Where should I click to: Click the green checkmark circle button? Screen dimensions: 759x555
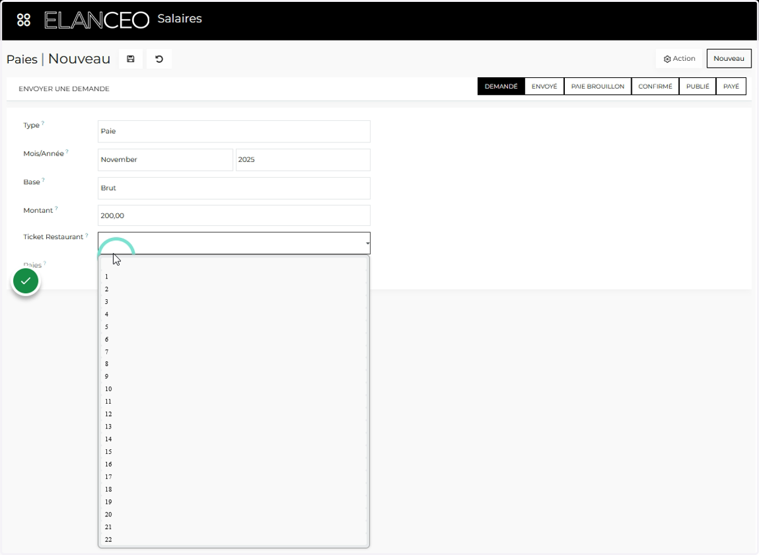point(26,281)
